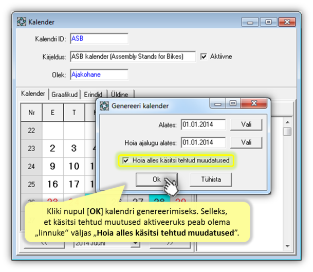Minimize the Genereeri kalender dialog
The width and height of the screenshot is (313, 272).
click(217, 104)
